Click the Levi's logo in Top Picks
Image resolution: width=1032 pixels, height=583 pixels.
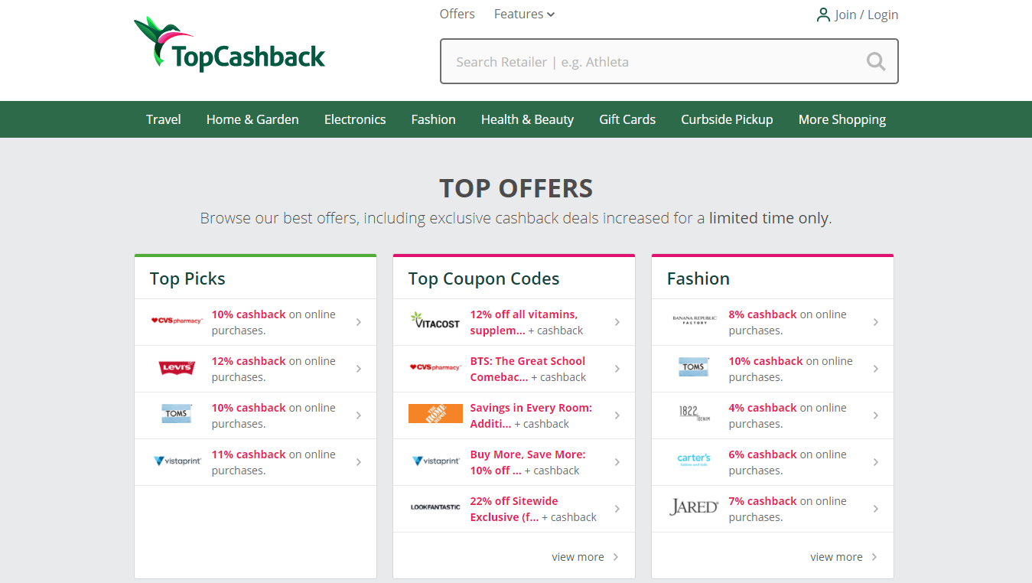[177, 368]
